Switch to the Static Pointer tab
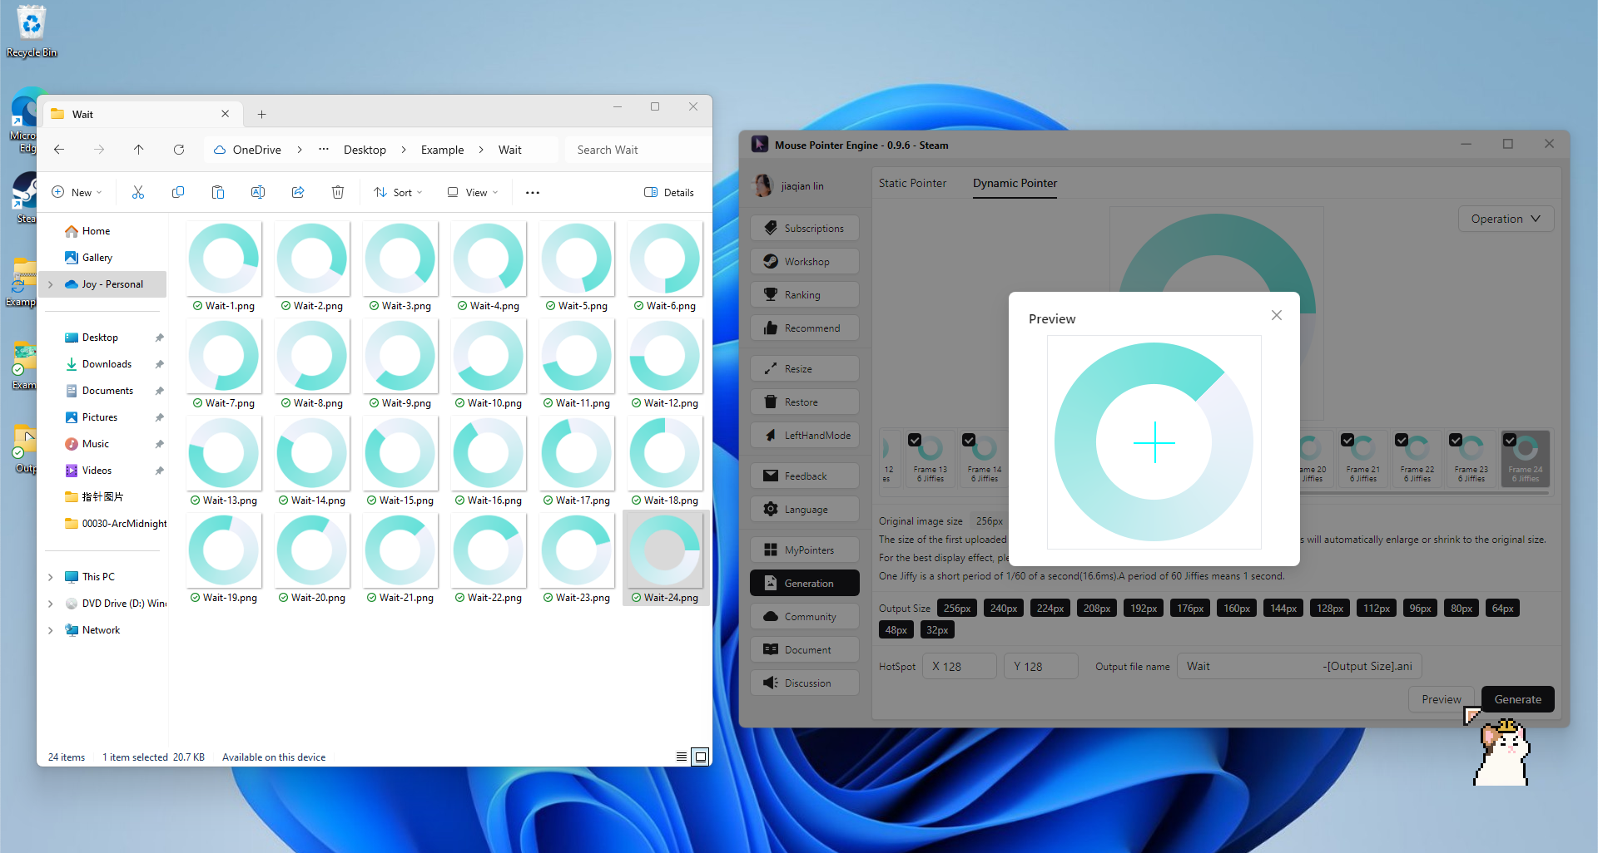Screen dimensions: 1598x853 click(912, 183)
